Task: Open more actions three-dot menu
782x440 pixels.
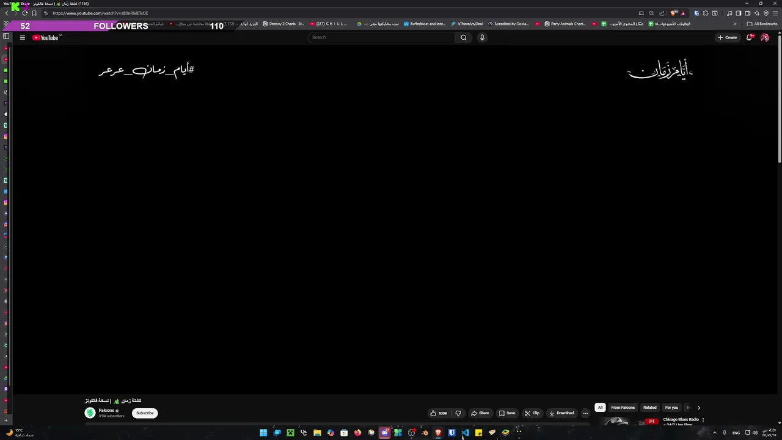Action: [585, 413]
